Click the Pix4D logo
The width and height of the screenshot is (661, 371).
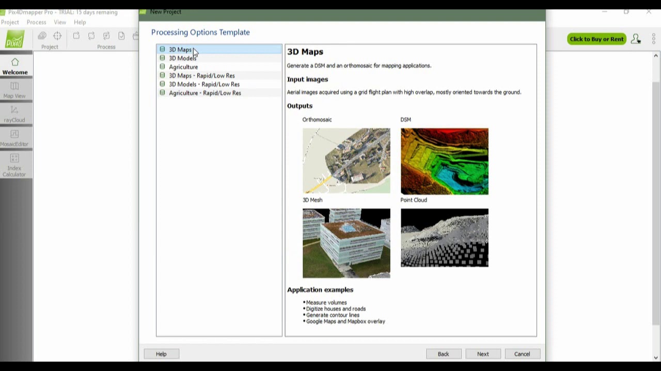(x=15, y=40)
